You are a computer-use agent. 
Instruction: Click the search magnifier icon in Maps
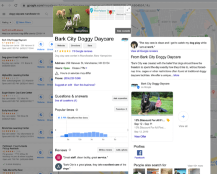coord(46,14)
